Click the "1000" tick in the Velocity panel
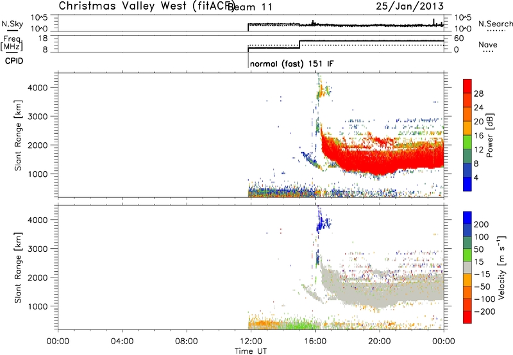Viewport: 513px width, 355px height. pos(38,306)
